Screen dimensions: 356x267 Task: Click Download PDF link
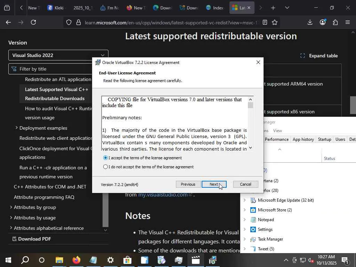click(32, 238)
